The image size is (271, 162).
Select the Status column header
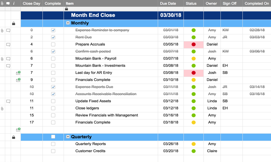[x=191, y=3]
